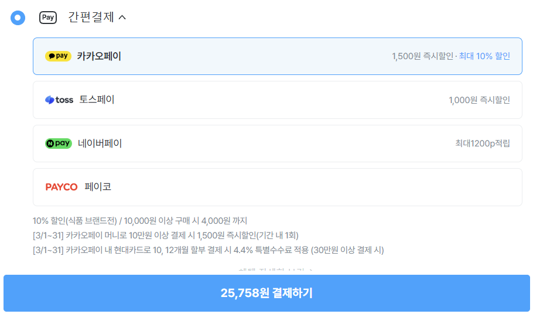Click the 현대카드 4.4% 특별수수료 notice line

[208, 250]
